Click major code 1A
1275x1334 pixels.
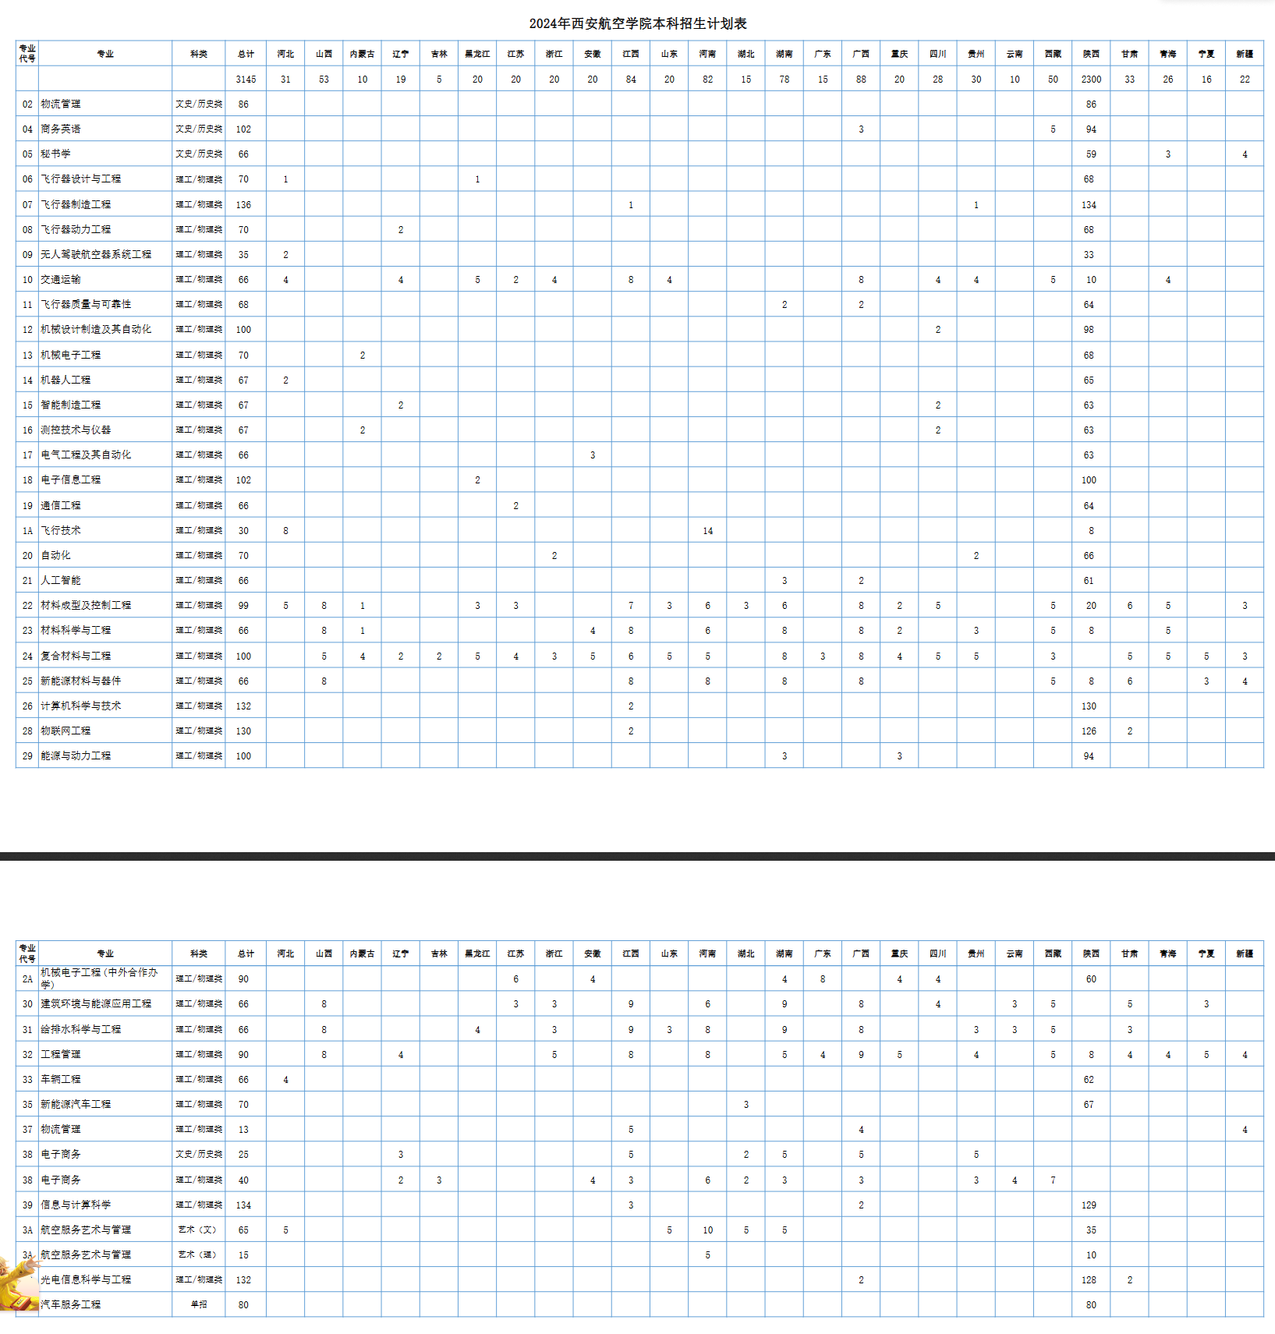coord(27,531)
